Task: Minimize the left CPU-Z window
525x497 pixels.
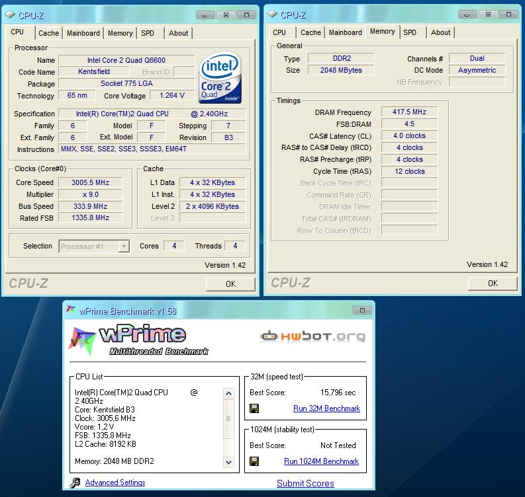Action: point(205,15)
